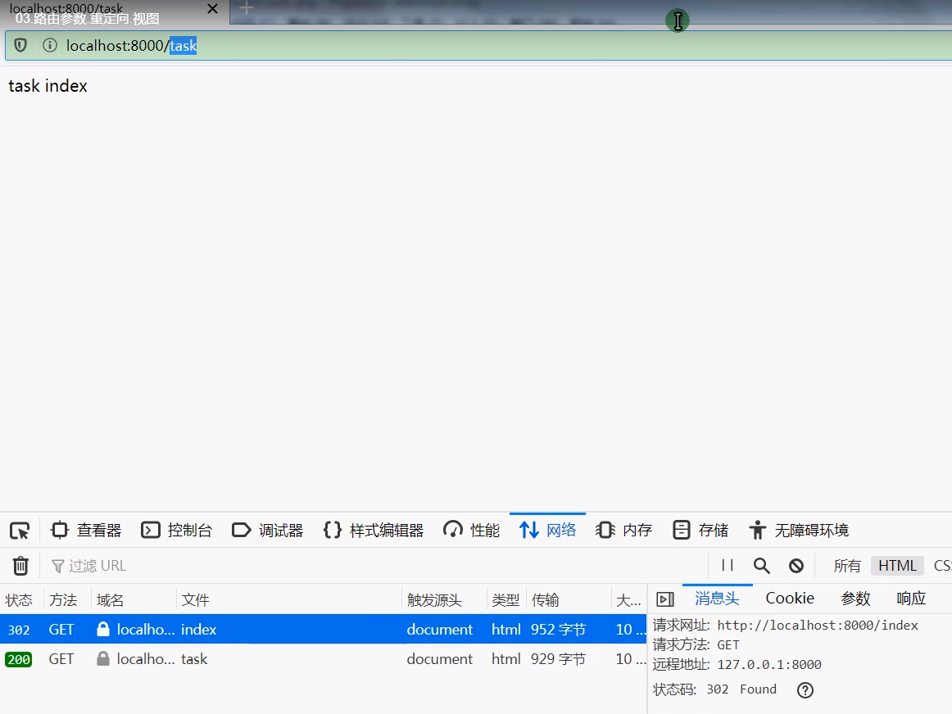Click the site information icon in address bar
This screenshot has height=714, width=952.
click(x=50, y=46)
